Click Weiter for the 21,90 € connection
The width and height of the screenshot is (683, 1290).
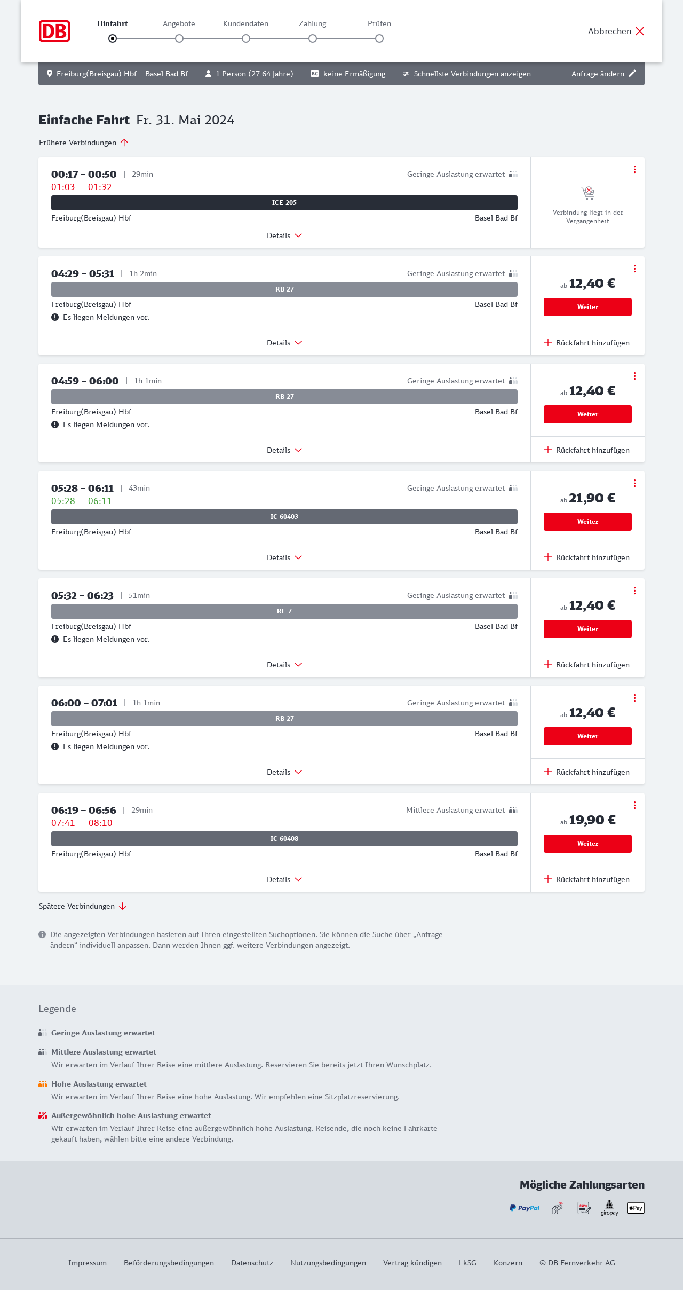click(x=587, y=522)
